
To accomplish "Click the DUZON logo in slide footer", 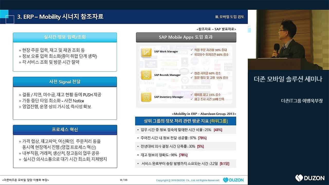I will pyautogui.click(x=233, y=180).
